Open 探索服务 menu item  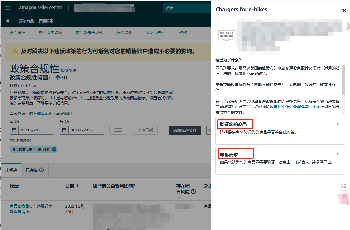(46, 21)
